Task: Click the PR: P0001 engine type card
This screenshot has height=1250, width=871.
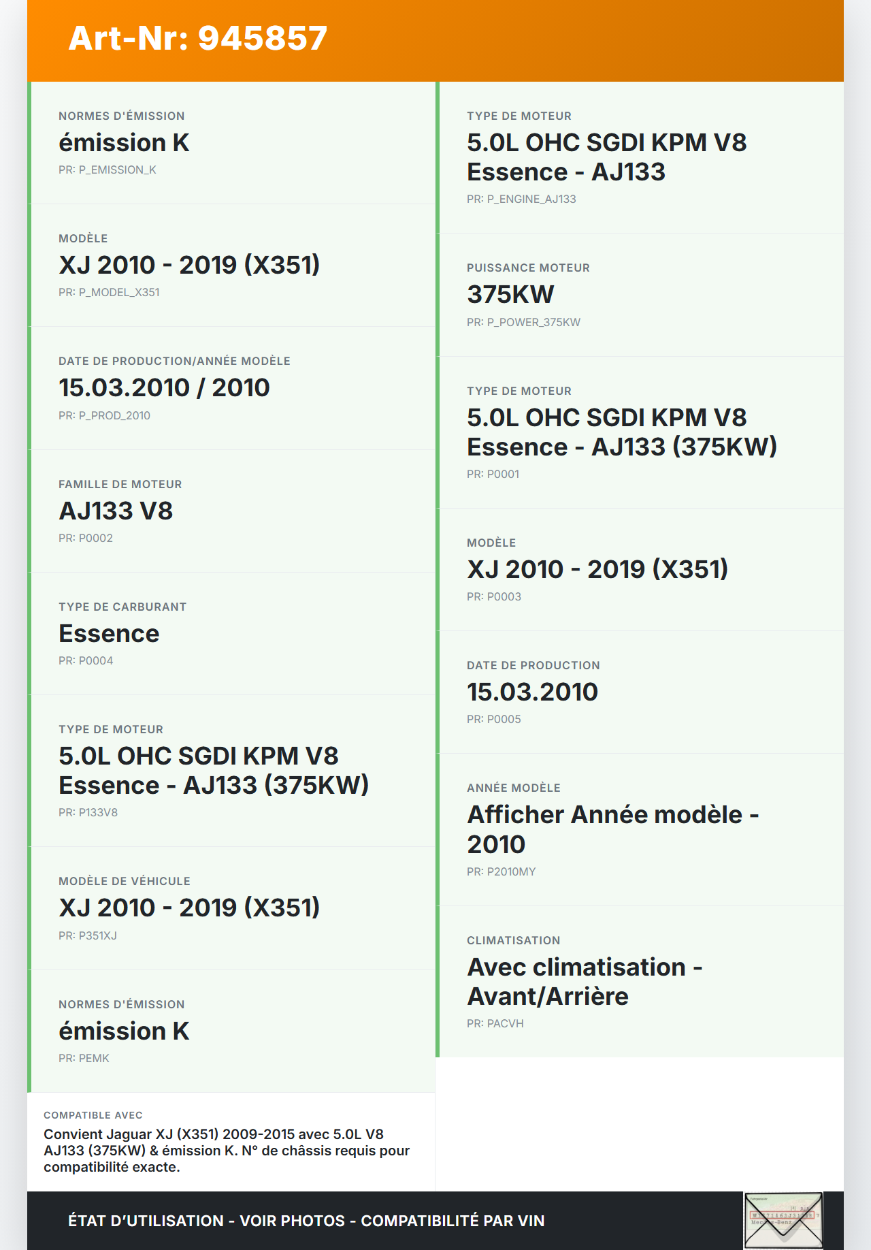Action: (x=640, y=432)
